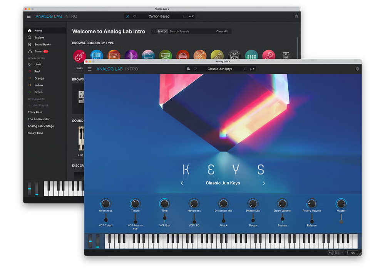Viewport: 385px width, 269px height.
Task: Click the Brightness knob
Action: point(105,203)
